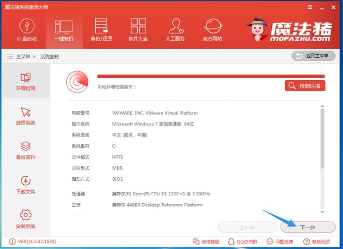Click 中文 (简体，中国) language value

pyautogui.click(x=130, y=135)
